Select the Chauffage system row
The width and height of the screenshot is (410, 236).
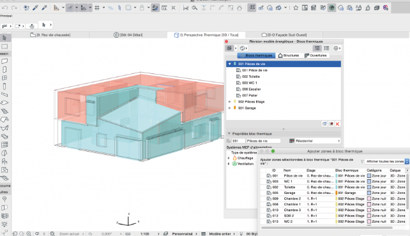[242, 158]
